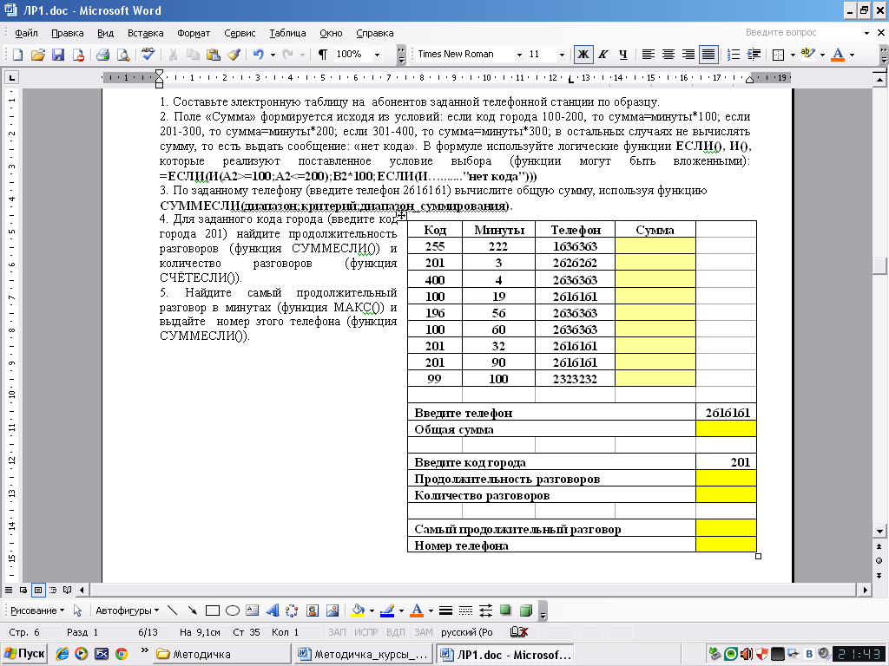Apply 3-D style to shape

(x=526, y=610)
